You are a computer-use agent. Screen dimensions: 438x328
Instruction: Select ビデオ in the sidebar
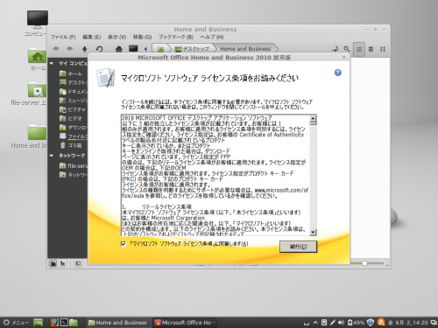tap(71, 118)
